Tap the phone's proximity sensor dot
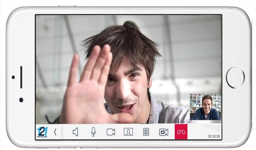The height and width of the screenshot is (150, 256). click(13, 77)
